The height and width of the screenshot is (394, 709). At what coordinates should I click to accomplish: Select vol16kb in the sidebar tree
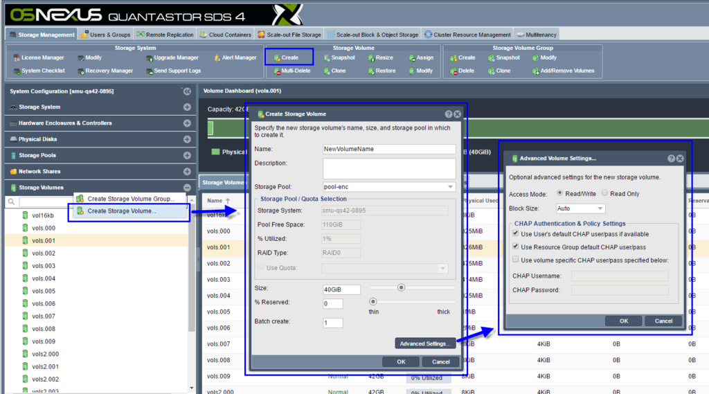point(43,215)
